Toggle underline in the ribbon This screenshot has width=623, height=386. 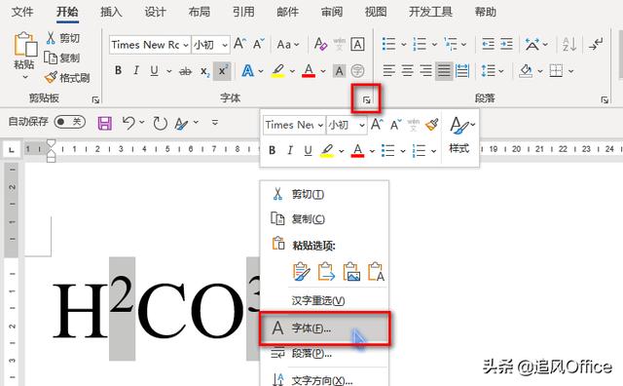154,71
